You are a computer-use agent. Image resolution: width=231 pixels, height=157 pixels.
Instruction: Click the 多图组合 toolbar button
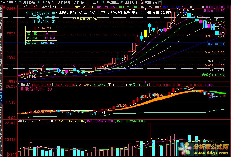113,2
